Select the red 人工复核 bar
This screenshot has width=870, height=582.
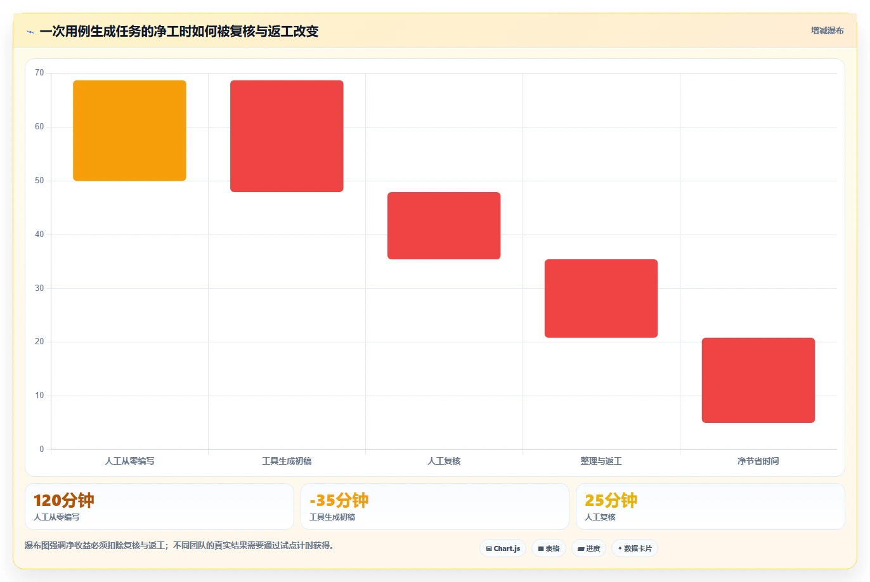click(444, 226)
